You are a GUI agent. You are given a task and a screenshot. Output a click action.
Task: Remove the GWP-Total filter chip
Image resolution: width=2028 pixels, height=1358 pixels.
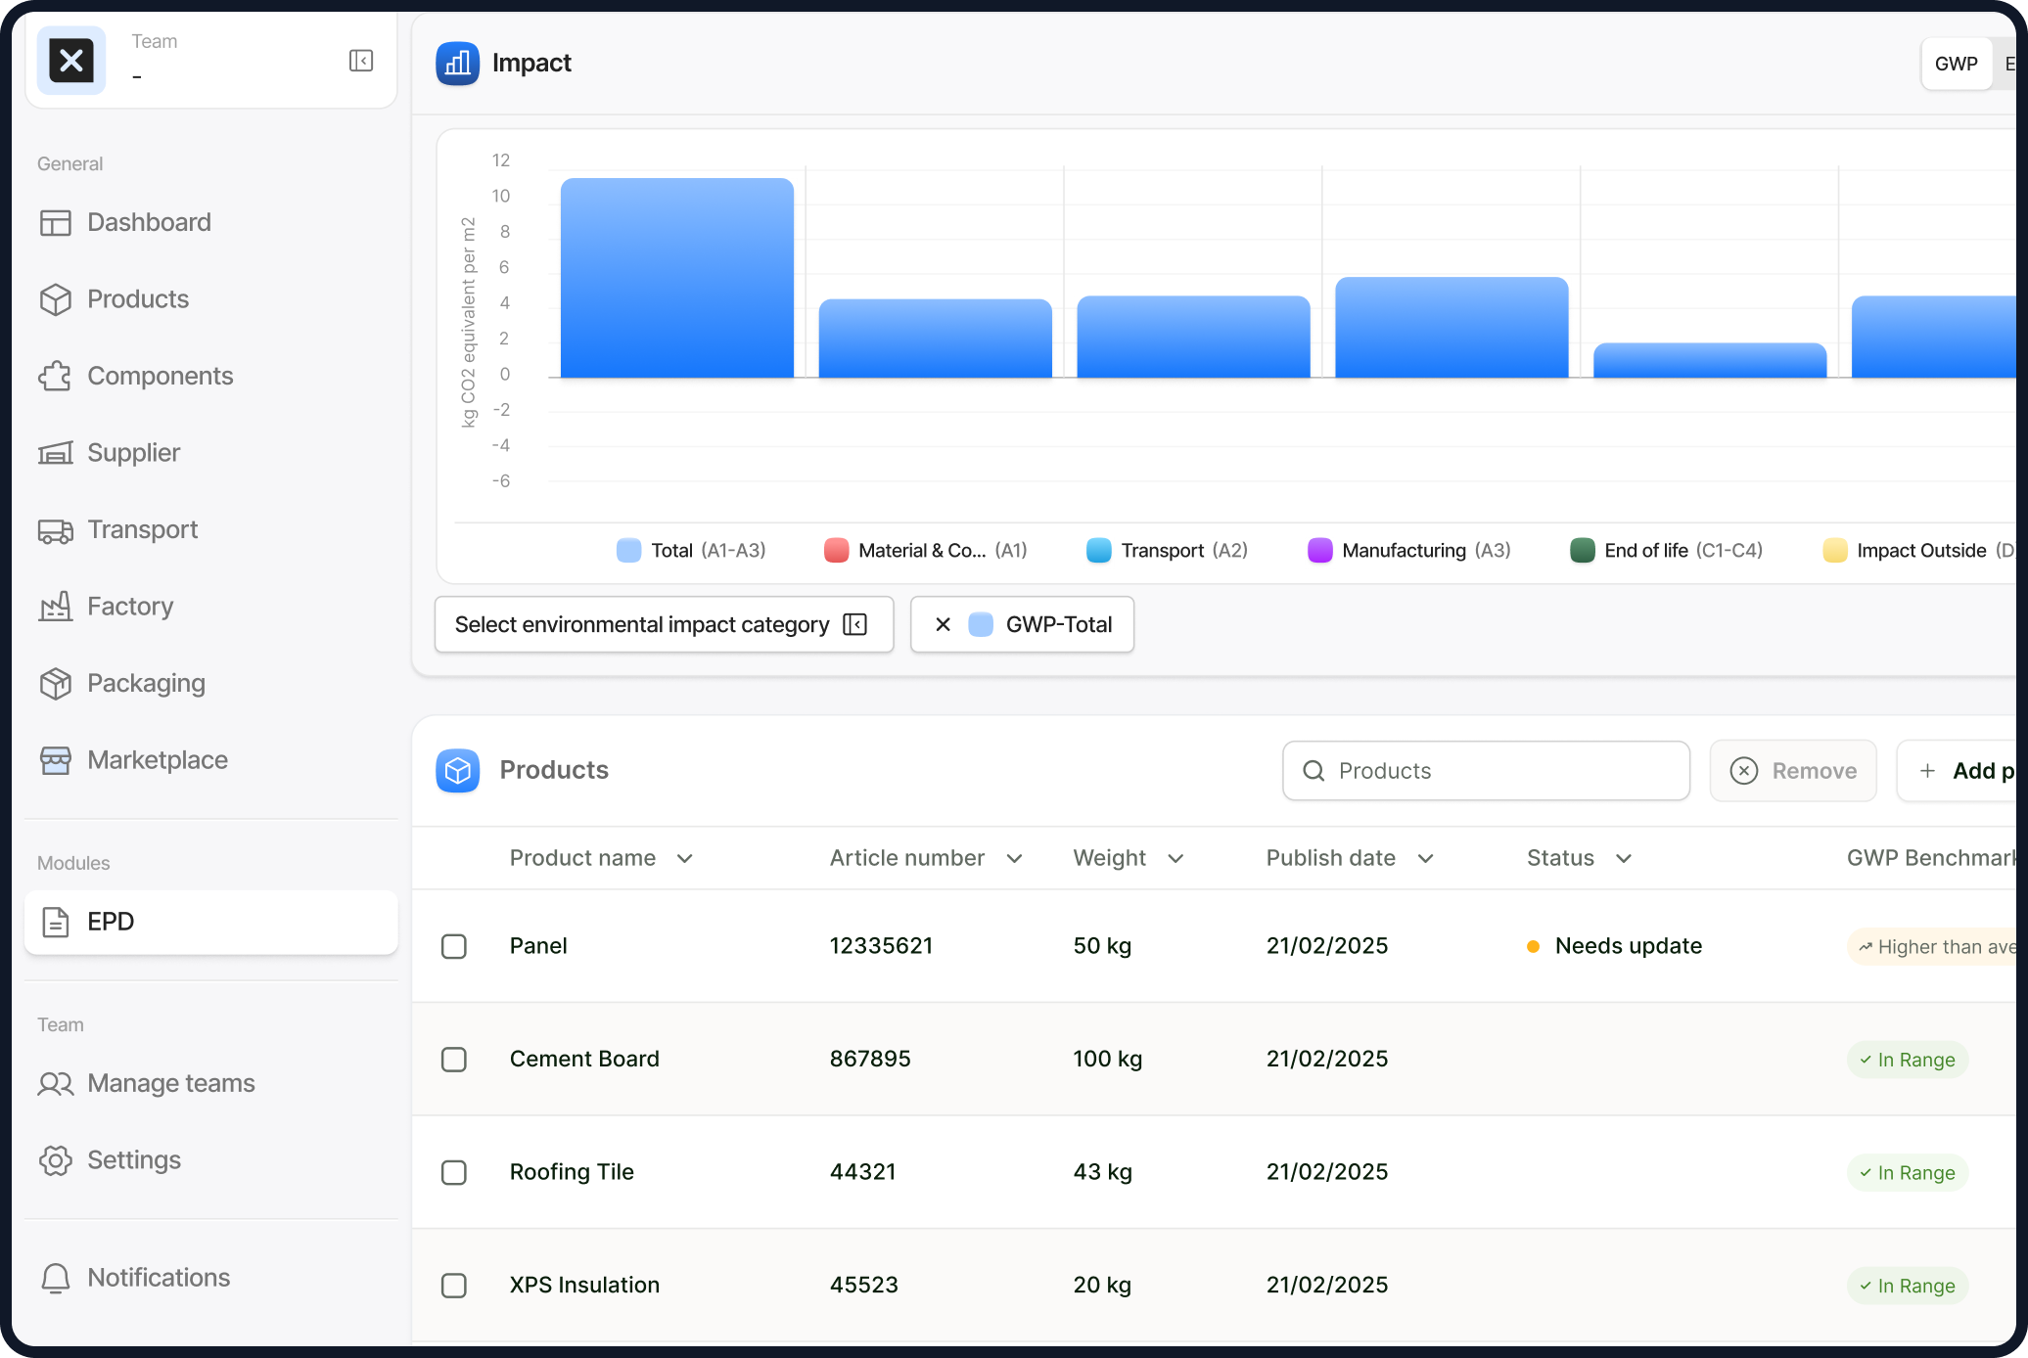(x=943, y=624)
